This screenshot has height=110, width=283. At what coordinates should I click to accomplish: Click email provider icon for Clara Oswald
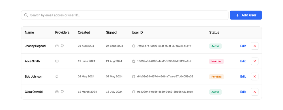(x=57, y=92)
